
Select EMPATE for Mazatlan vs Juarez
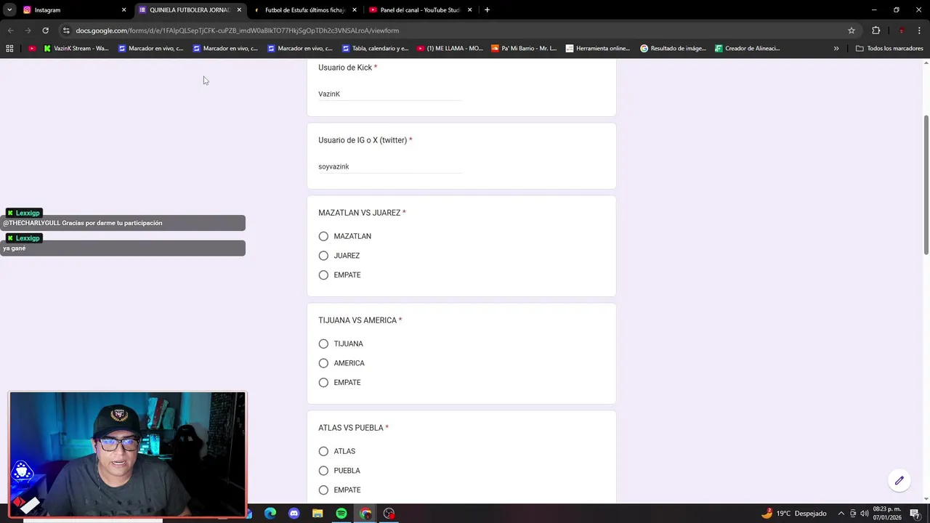[x=323, y=275]
